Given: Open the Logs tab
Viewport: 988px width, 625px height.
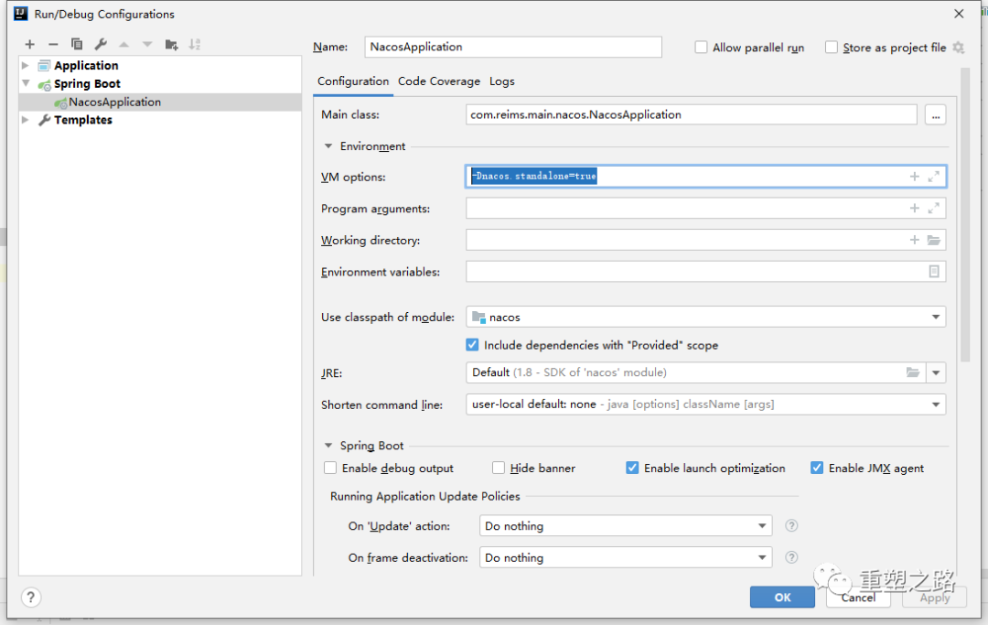Looking at the screenshot, I should pos(501,81).
